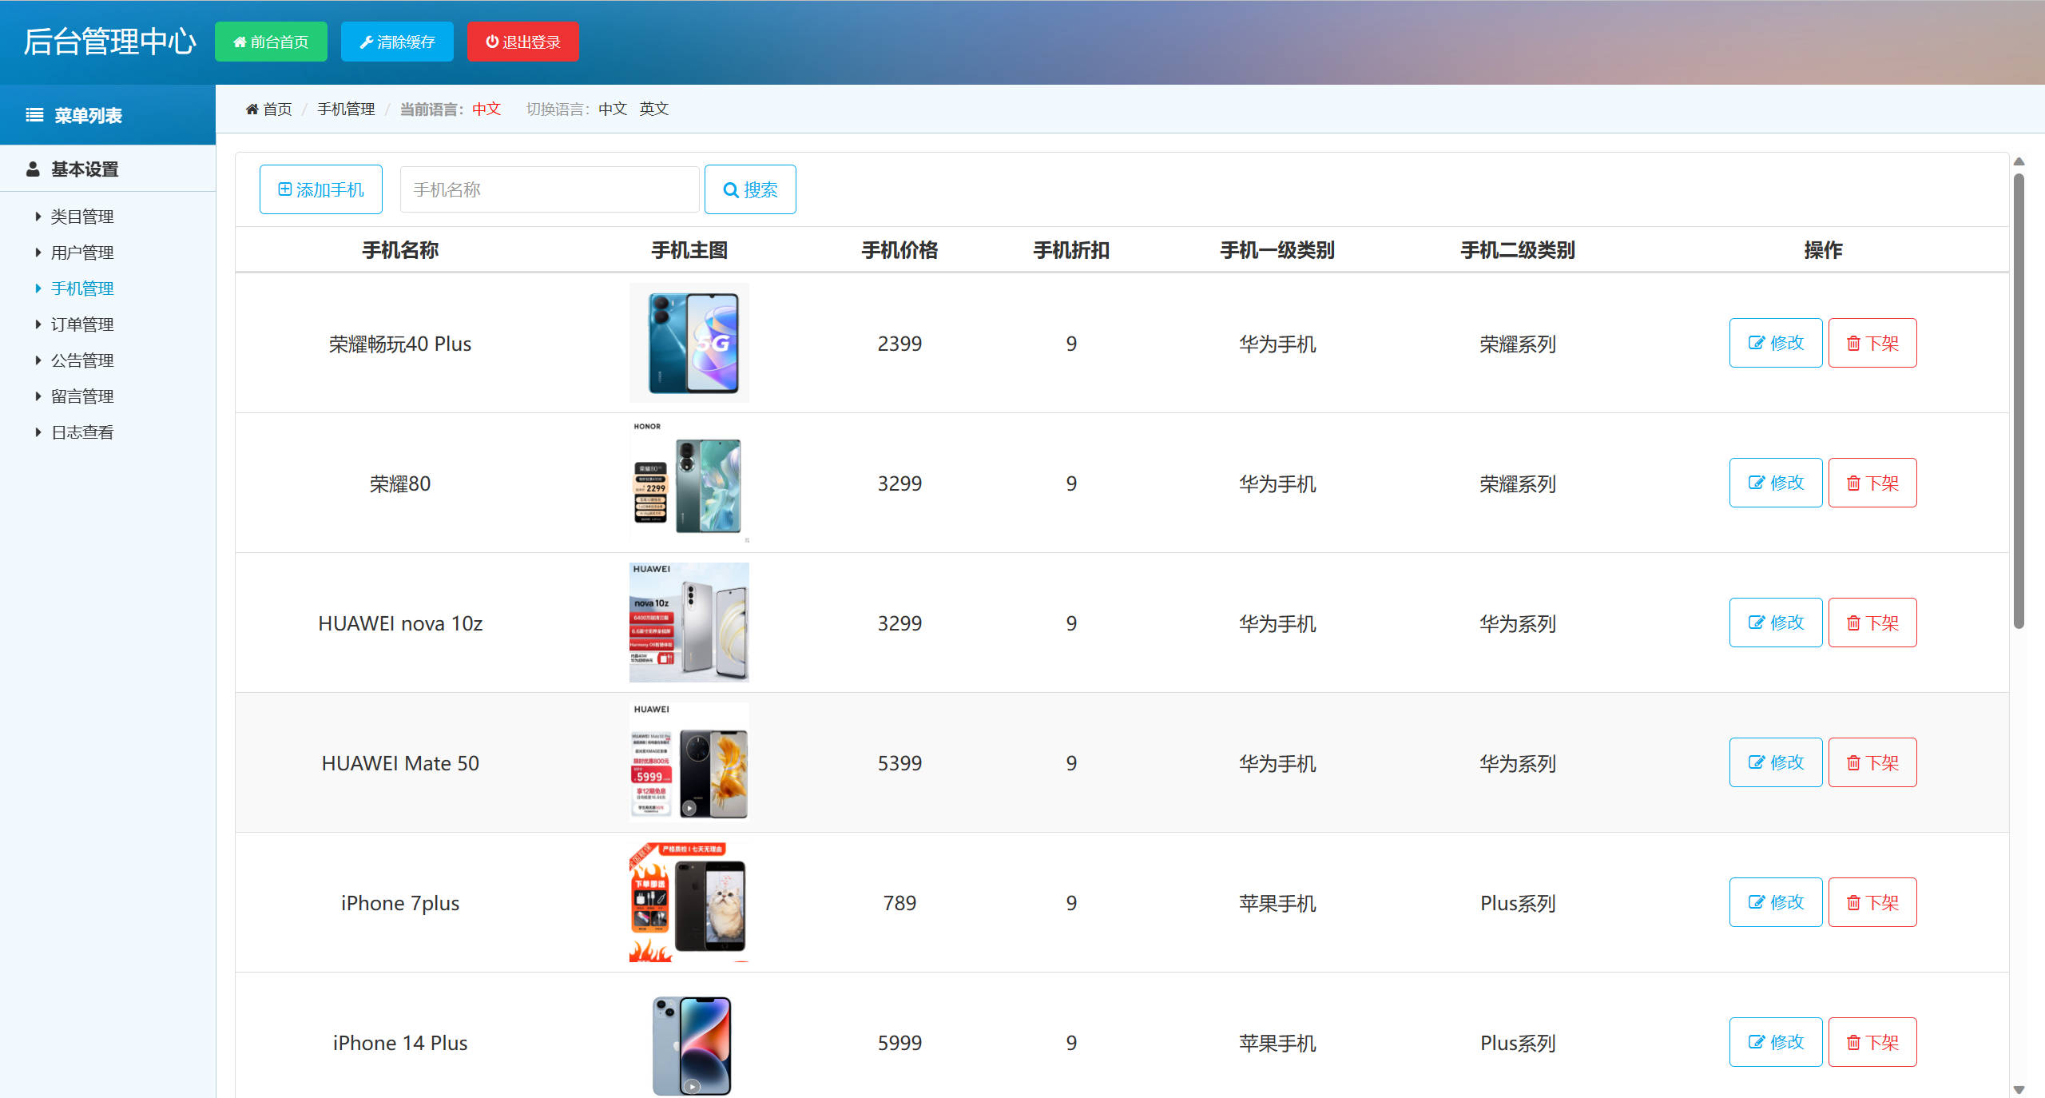Click 修改 for iPhone 7plus

(x=1775, y=901)
